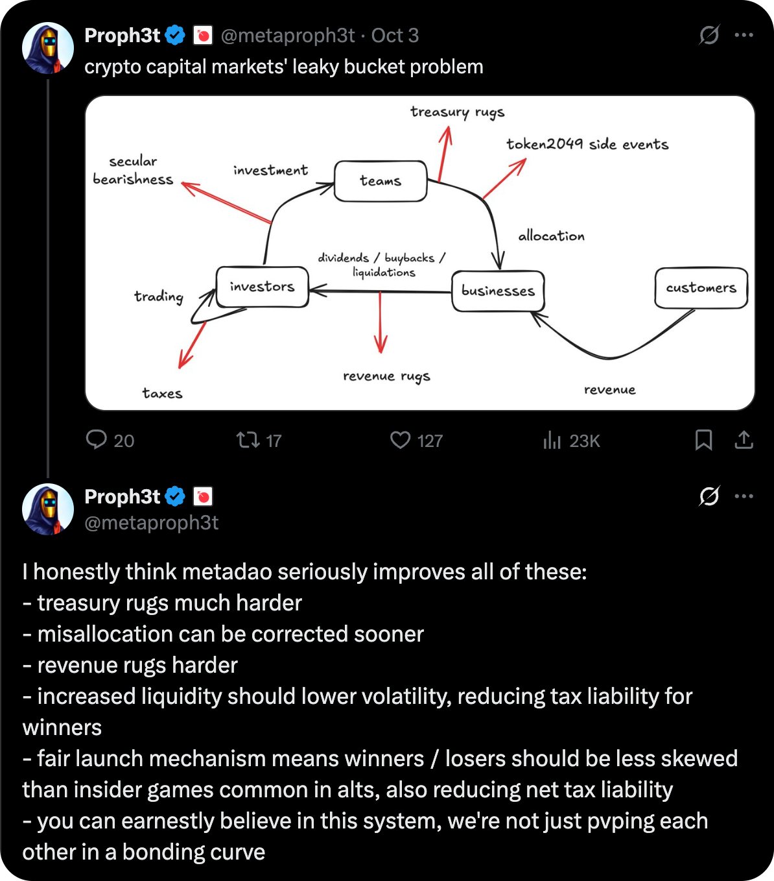The width and height of the screenshot is (774, 881).
Task: Like the leaky bucket tweet
Action: click(x=400, y=440)
